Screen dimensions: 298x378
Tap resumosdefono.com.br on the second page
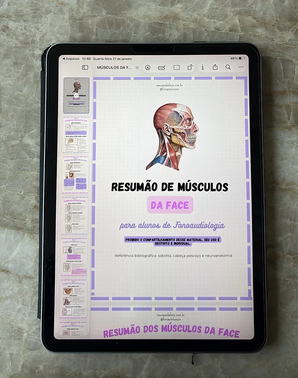(x=171, y=315)
